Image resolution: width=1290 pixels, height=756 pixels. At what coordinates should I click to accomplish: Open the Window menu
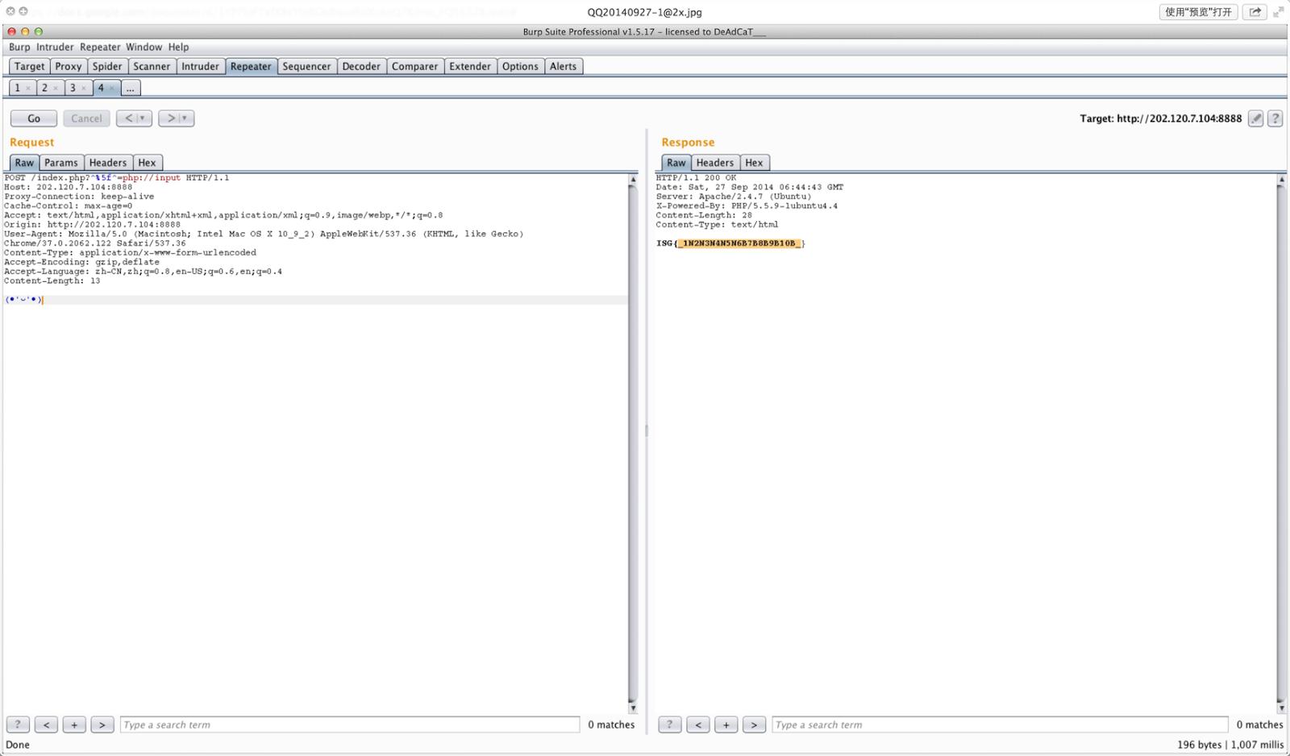(144, 47)
